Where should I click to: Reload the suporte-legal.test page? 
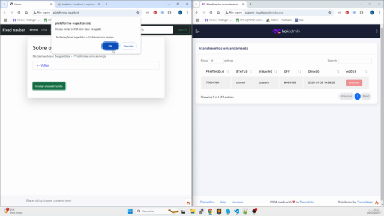click(x=211, y=13)
